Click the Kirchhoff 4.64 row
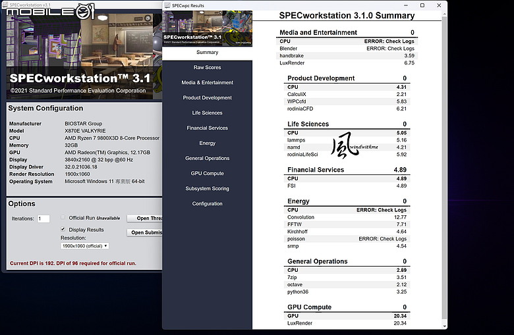514x335 pixels. 347,232
